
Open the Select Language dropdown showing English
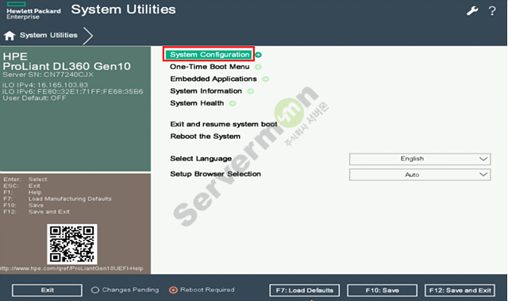(420, 159)
